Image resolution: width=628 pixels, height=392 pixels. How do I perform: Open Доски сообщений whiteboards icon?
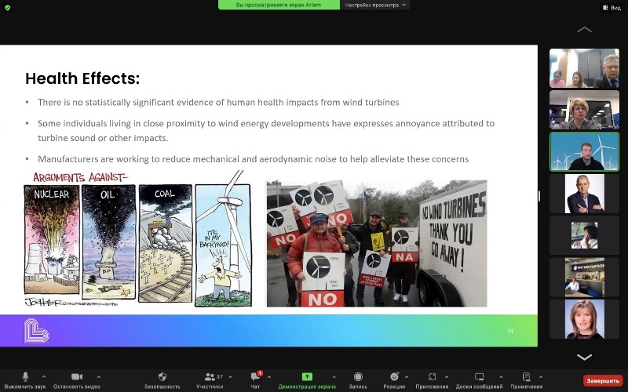click(x=478, y=377)
